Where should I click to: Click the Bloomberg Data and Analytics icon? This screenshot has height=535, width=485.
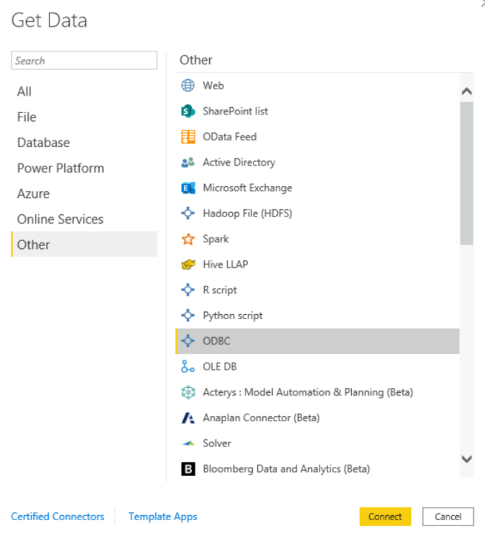188,468
